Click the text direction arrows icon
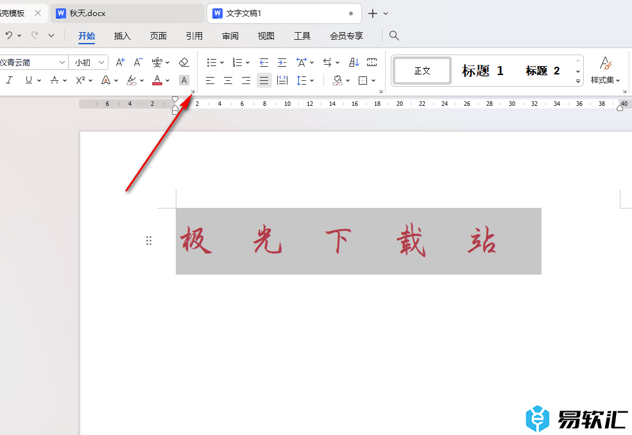 pyautogui.click(x=327, y=62)
